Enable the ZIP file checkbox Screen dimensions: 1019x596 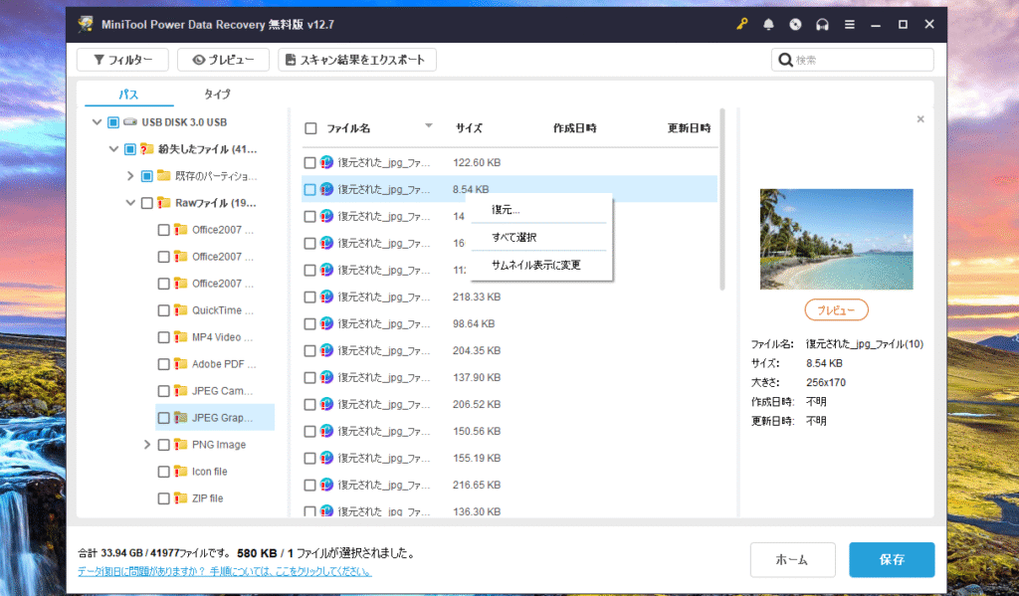click(x=163, y=498)
